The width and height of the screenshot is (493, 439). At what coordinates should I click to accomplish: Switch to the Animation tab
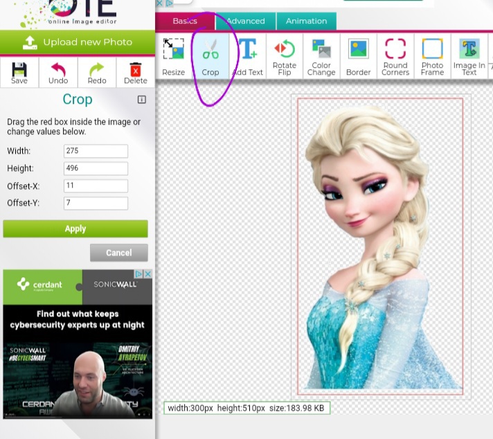[306, 21]
